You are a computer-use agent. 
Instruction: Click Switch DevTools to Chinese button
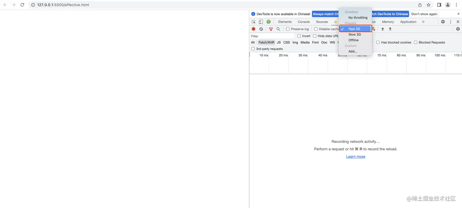coord(390,14)
